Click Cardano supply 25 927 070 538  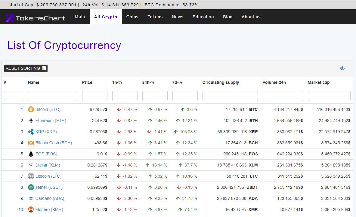(x=231, y=198)
